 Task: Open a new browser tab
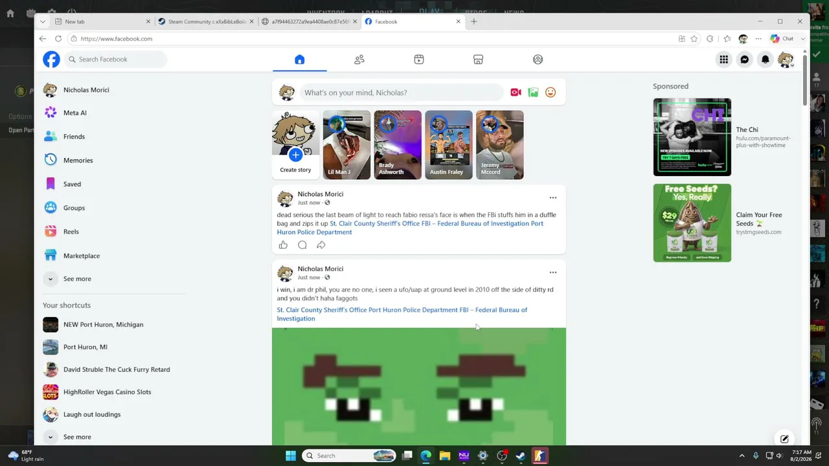pos(474,21)
